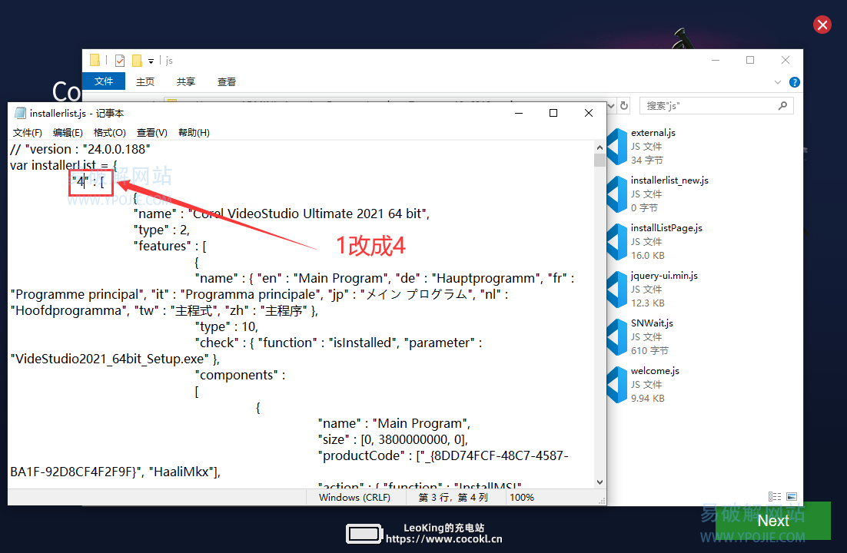Select the welcome.js file icon
The image size is (847, 553).
tap(617, 385)
